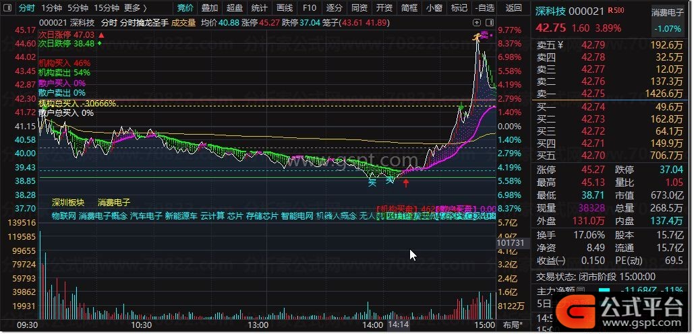Click the red triangle beside 次日涨停
Viewport: 694px width, 334px height.
pyautogui.click(x=101, y=34)
